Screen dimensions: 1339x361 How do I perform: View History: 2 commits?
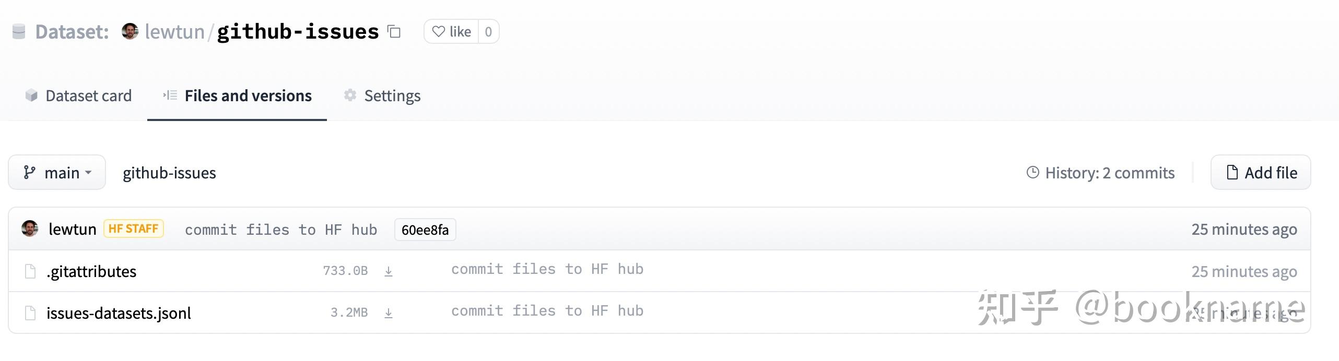click(1101, 173)
